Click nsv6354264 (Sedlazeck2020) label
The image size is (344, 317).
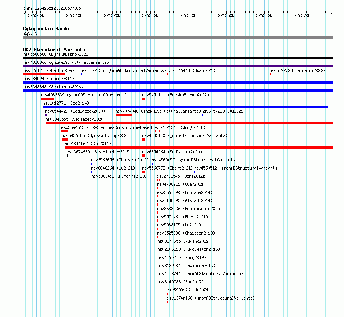point(172,152)
